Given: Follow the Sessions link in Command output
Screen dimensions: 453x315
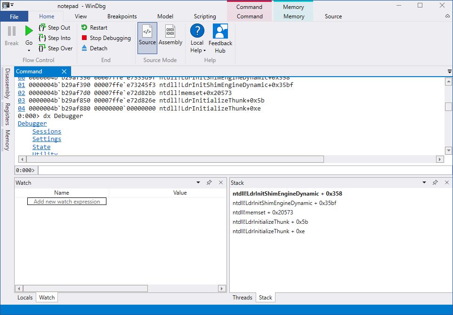Looking at the screenshot, I should (46, 131).
